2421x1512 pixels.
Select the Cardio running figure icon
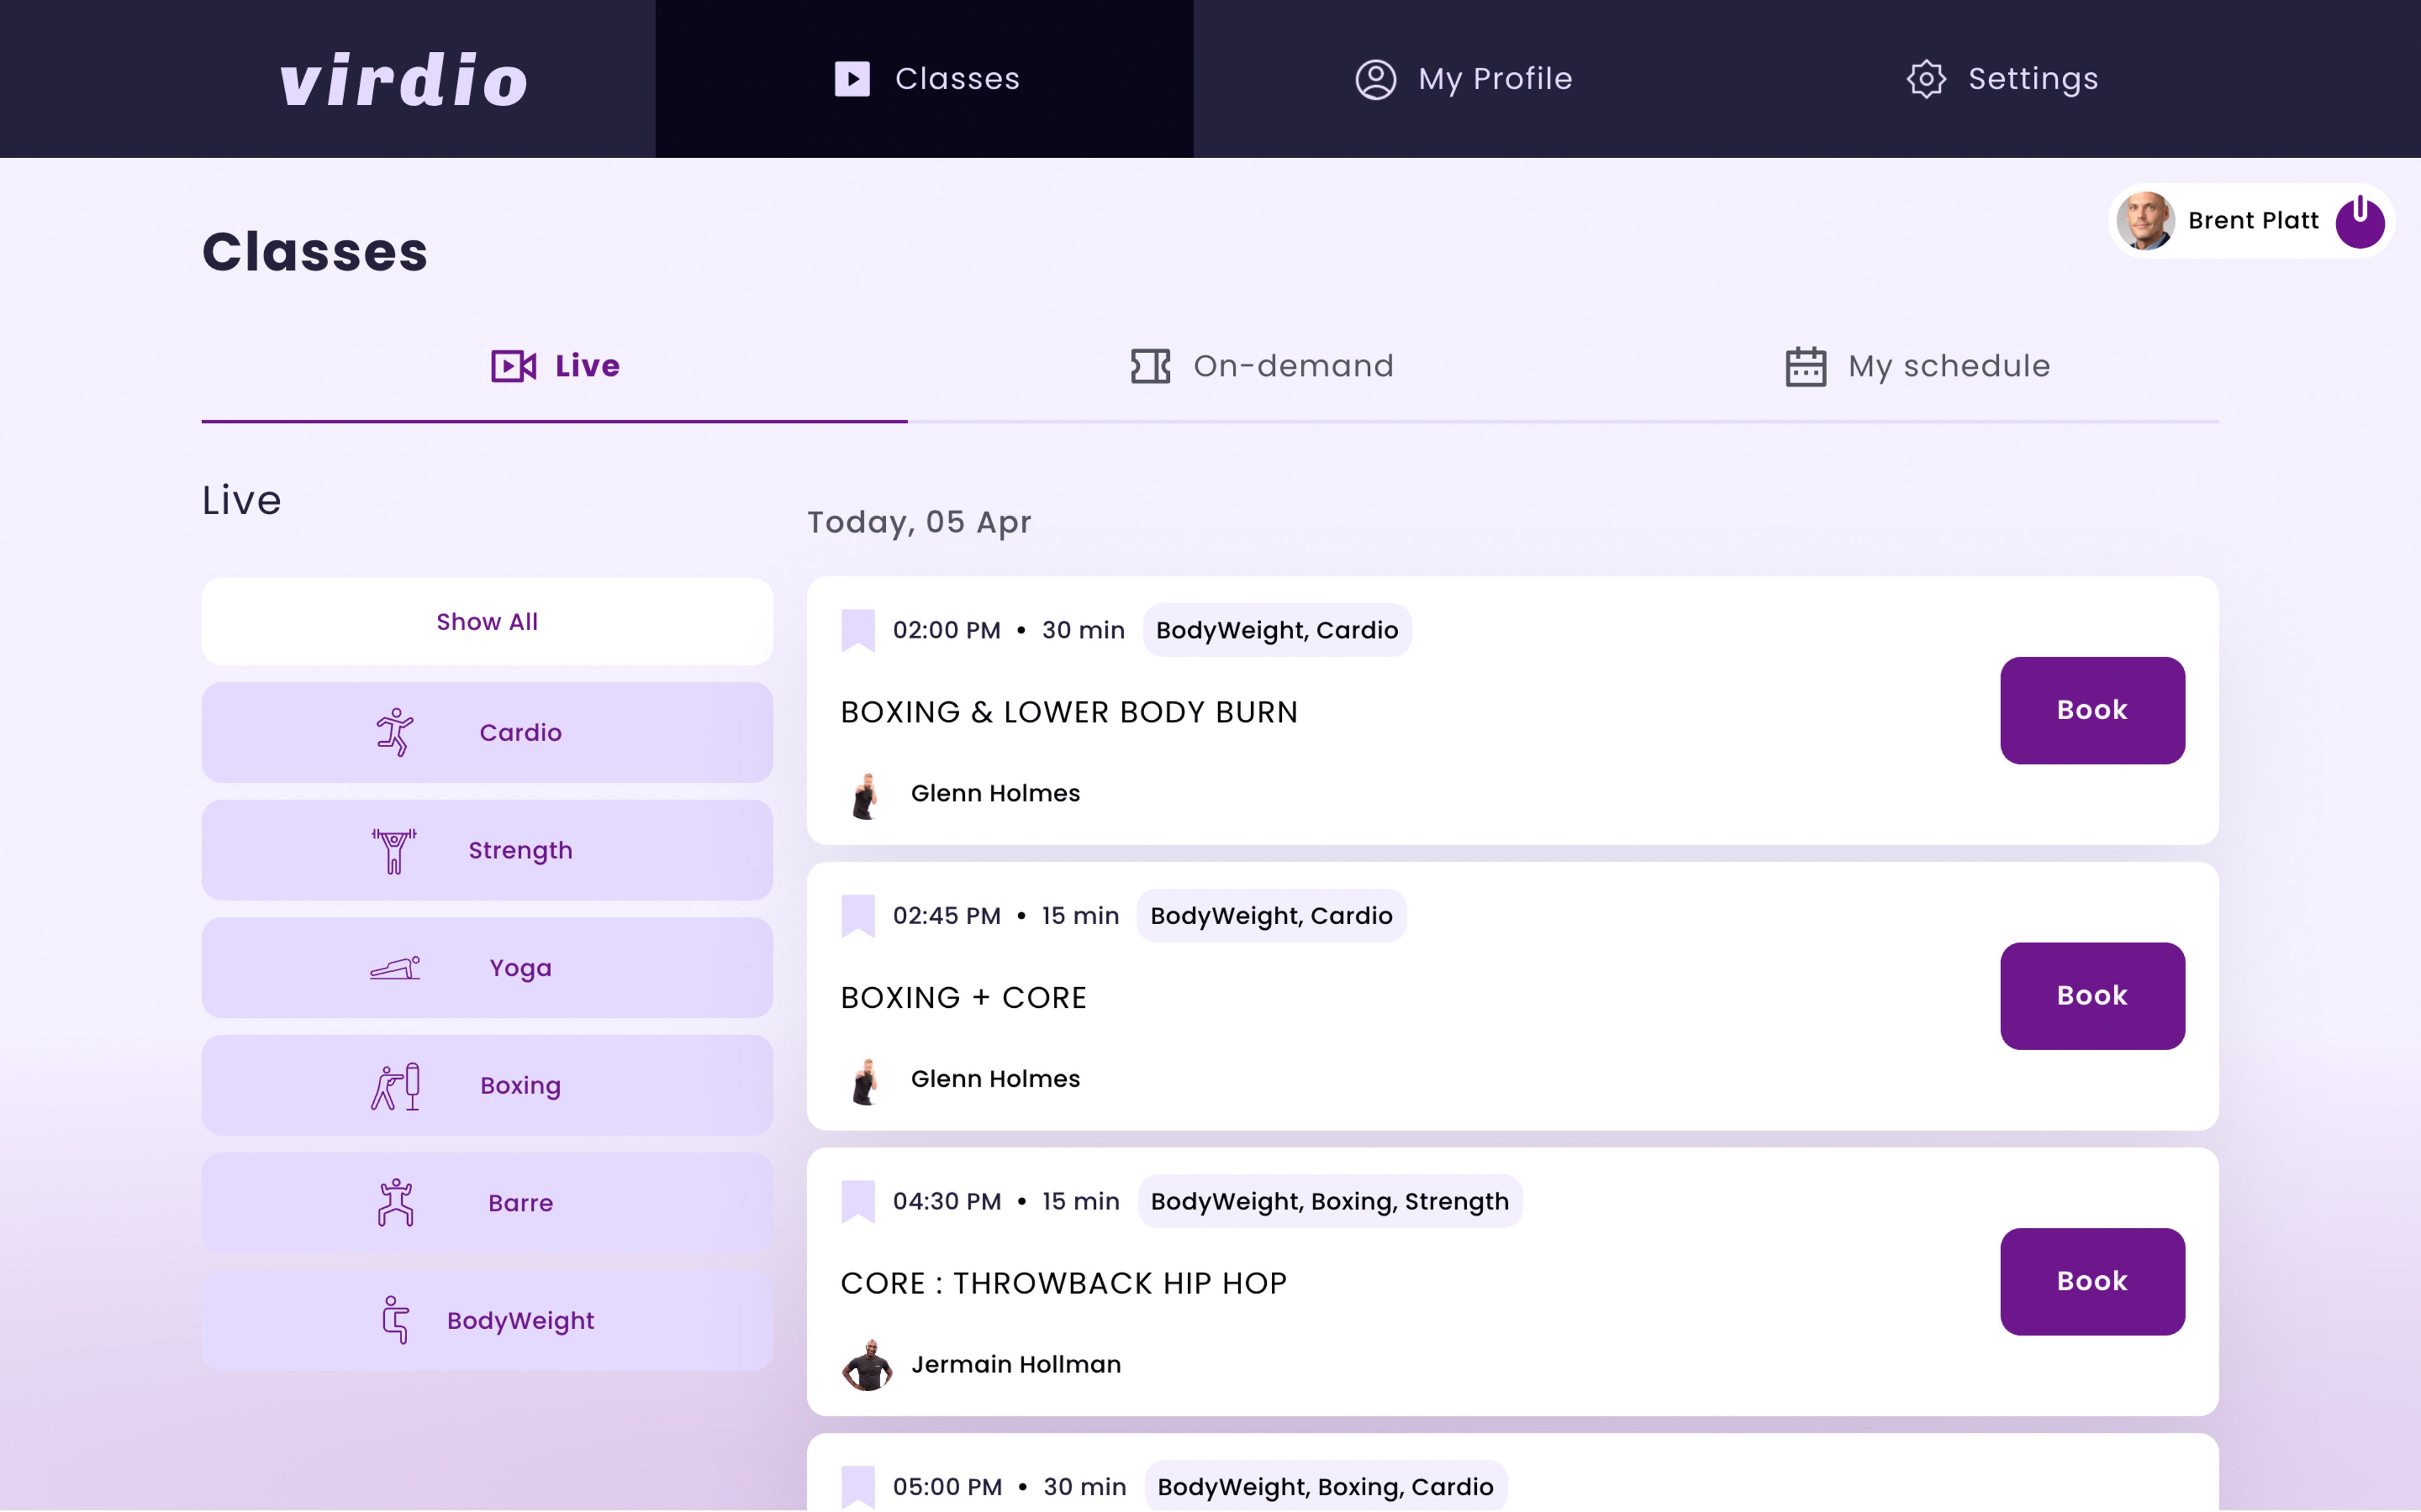(x=395, y=732)
